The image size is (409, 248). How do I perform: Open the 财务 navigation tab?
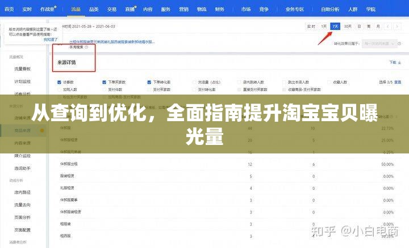tap(219, 9)
